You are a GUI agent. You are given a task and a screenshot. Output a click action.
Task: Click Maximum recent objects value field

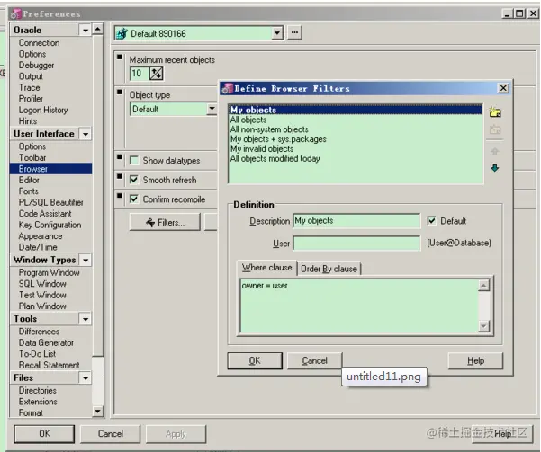[139, 74]
